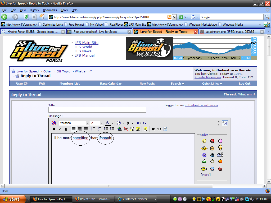Align message text right
Viewport: 271px width, 203px height.
click(x=85, y=129)
